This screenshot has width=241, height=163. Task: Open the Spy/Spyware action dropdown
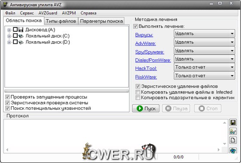[x=204, y=51]
